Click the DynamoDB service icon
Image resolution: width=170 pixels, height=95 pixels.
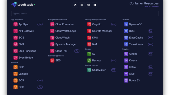click(x=126, y=24)
